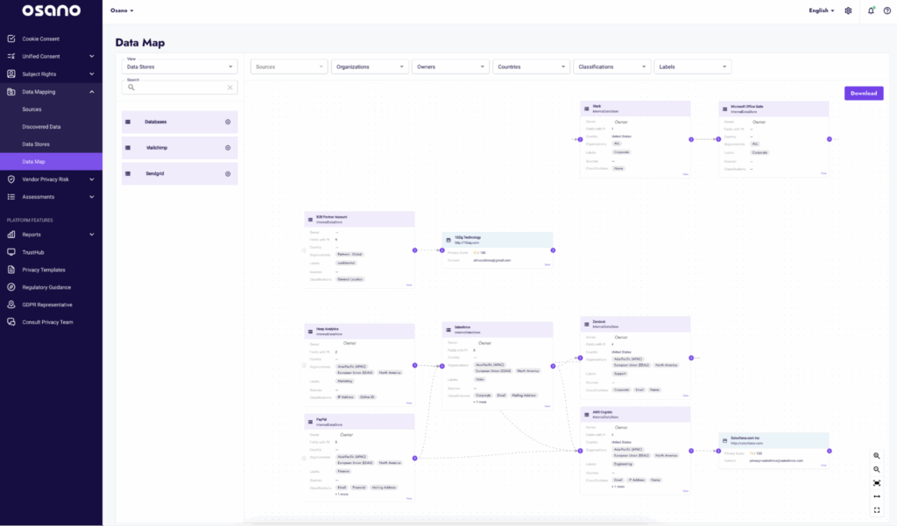Open the notifications bell
Image resolution: width=897 pixels, height=526 pixels.
click(x=871, y=11)
